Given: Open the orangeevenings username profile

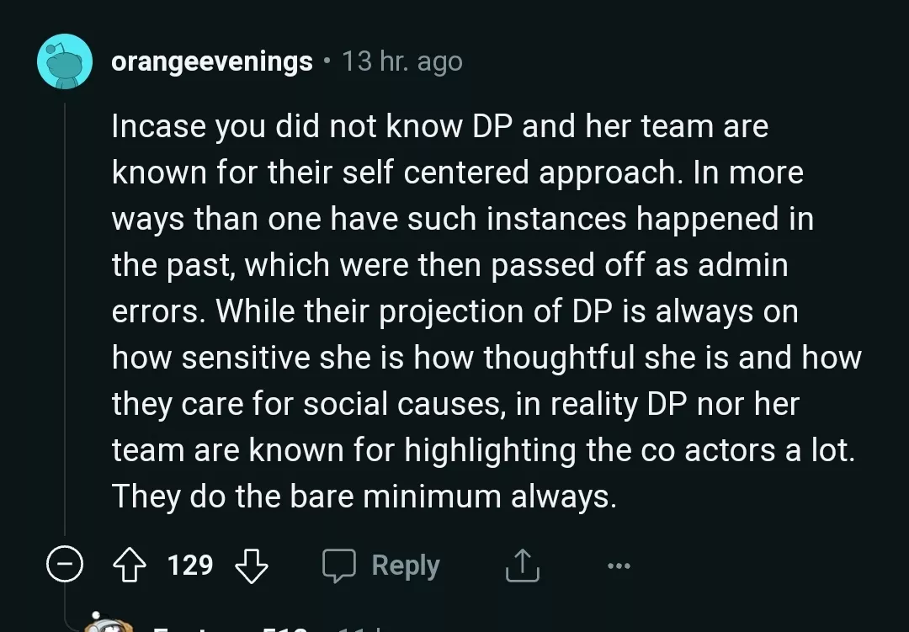Looking at the screenshot, I should [x=212, y=61].
